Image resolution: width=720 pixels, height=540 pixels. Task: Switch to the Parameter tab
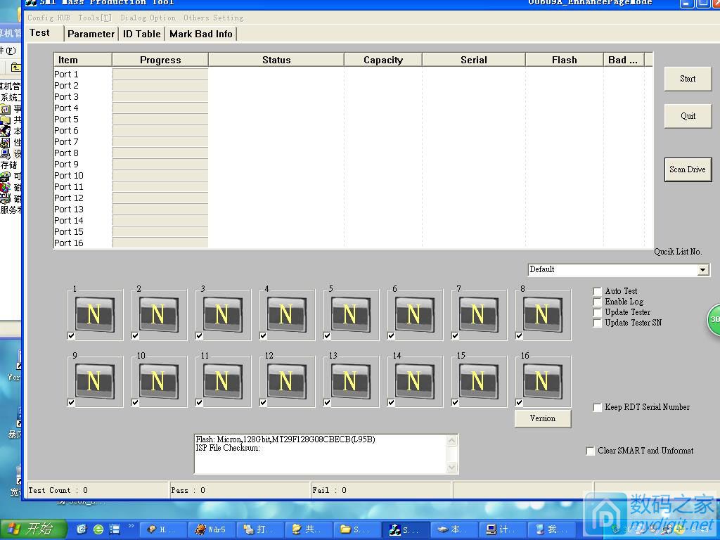(91, 34)
